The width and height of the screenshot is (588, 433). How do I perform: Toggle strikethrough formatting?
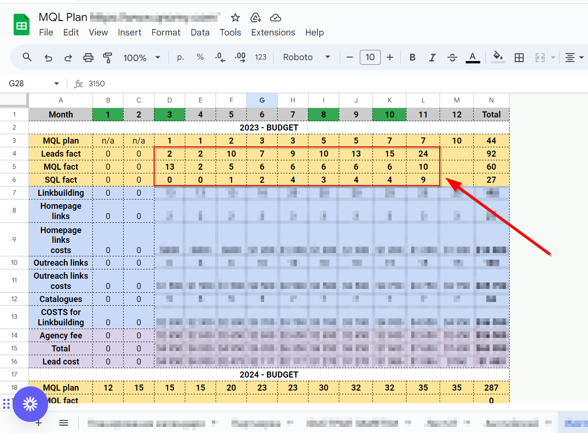[x=452, y=57]
